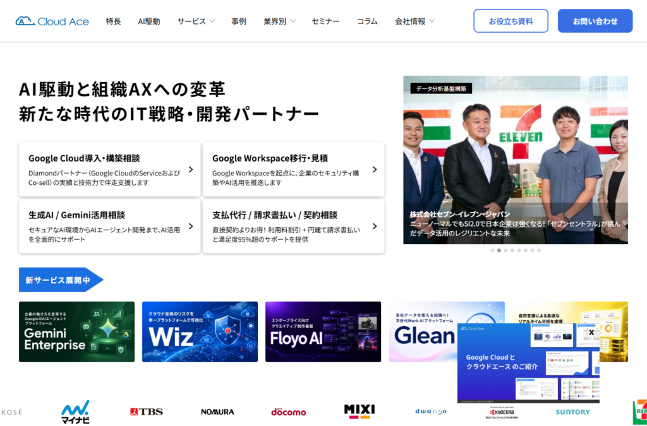
Task: Select the sixth carousel dot
Action: pyautogui.click(x=525, y=251)
